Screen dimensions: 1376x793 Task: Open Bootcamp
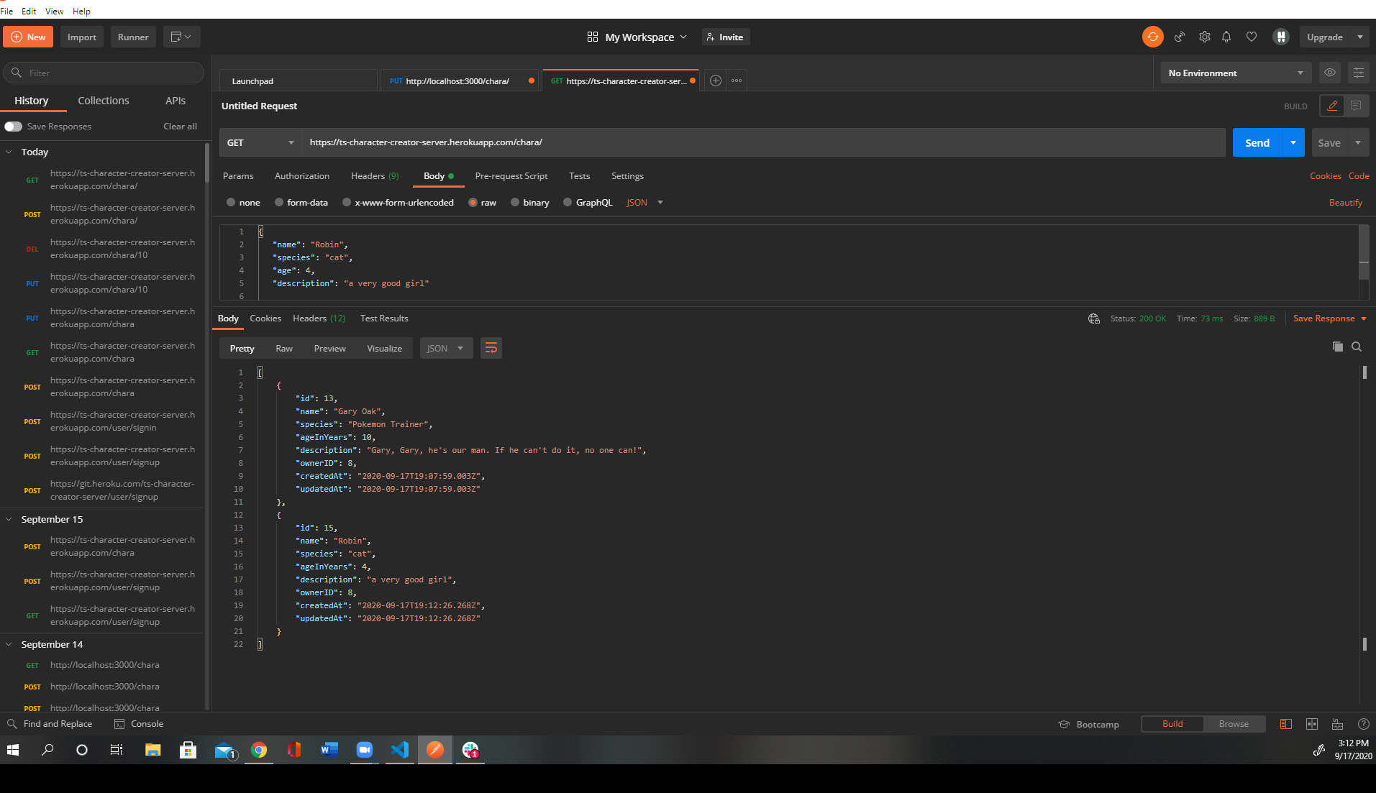click(x=1089, y=724)
